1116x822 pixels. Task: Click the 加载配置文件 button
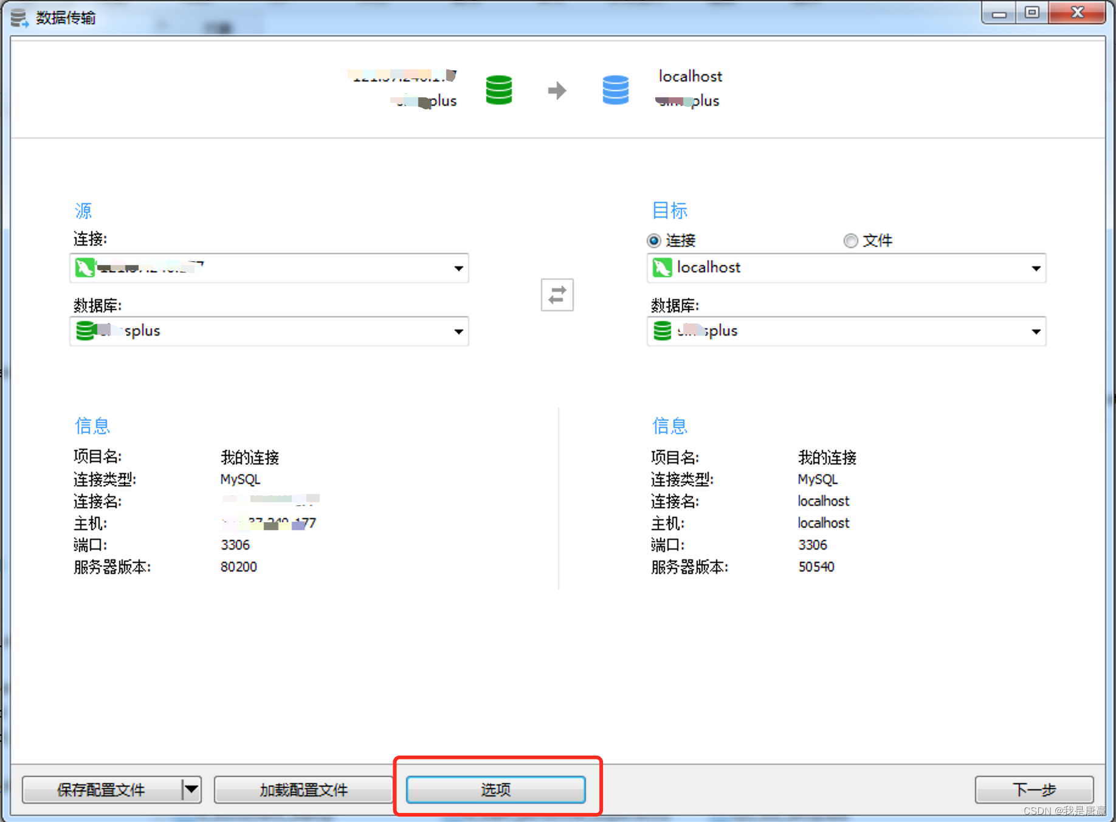pyautogui.click(x=303, y=790)
